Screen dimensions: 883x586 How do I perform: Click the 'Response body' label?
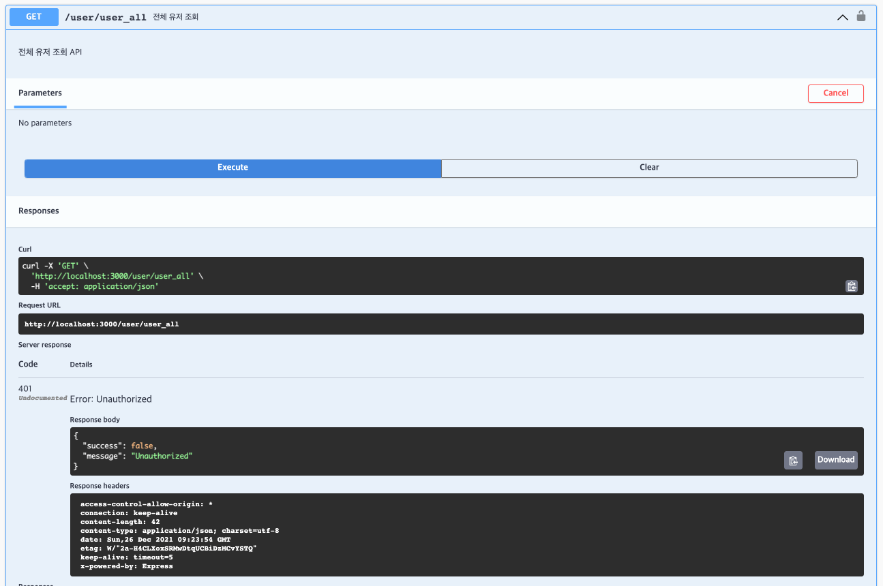click(x=95, y=420)
